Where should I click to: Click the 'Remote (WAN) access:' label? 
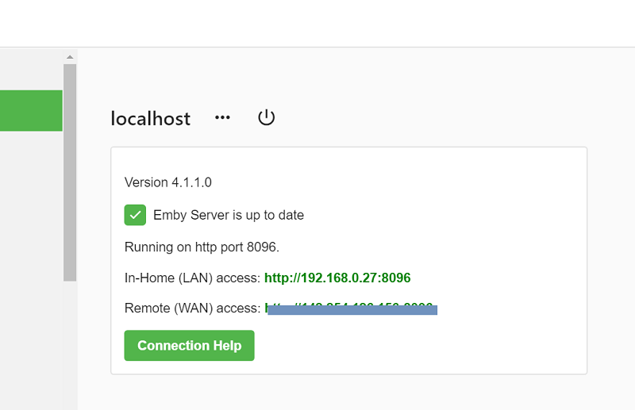(192, 308)
